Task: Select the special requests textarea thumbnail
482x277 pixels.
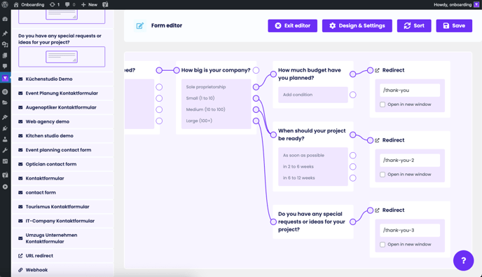Action: click(x=62, y=57)
